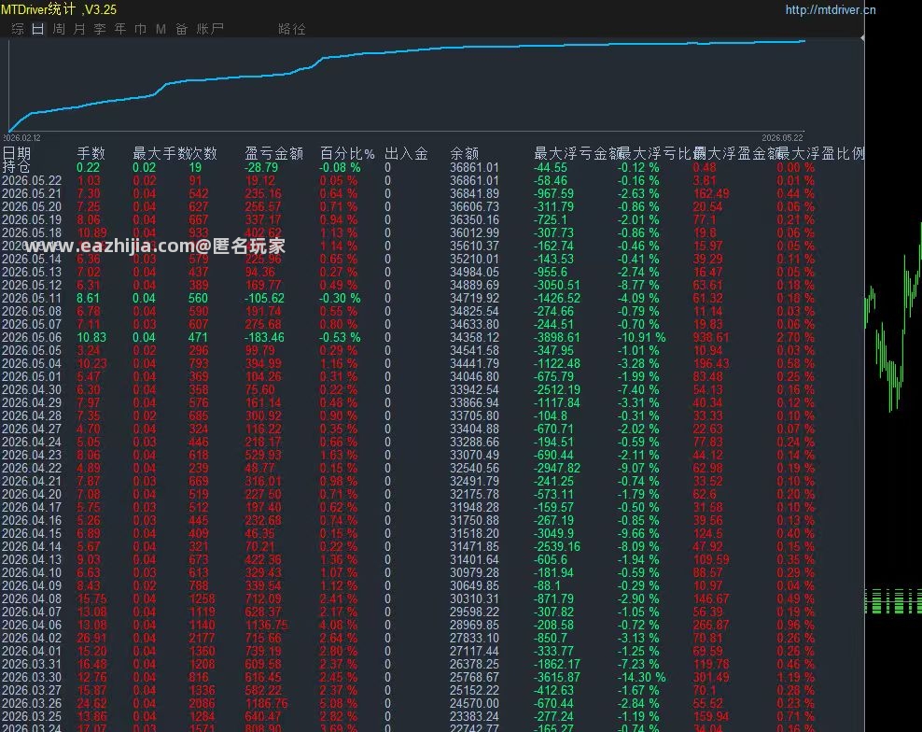The height and width of the screenshot is (732, 922).
Task: Switch to the 综 summary tab
Action: (18, 29)
